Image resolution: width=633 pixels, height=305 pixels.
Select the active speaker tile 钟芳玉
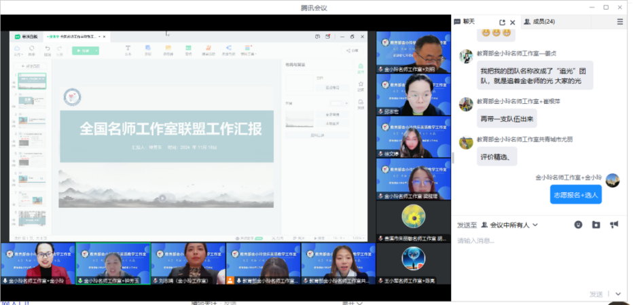coord(113,264)
